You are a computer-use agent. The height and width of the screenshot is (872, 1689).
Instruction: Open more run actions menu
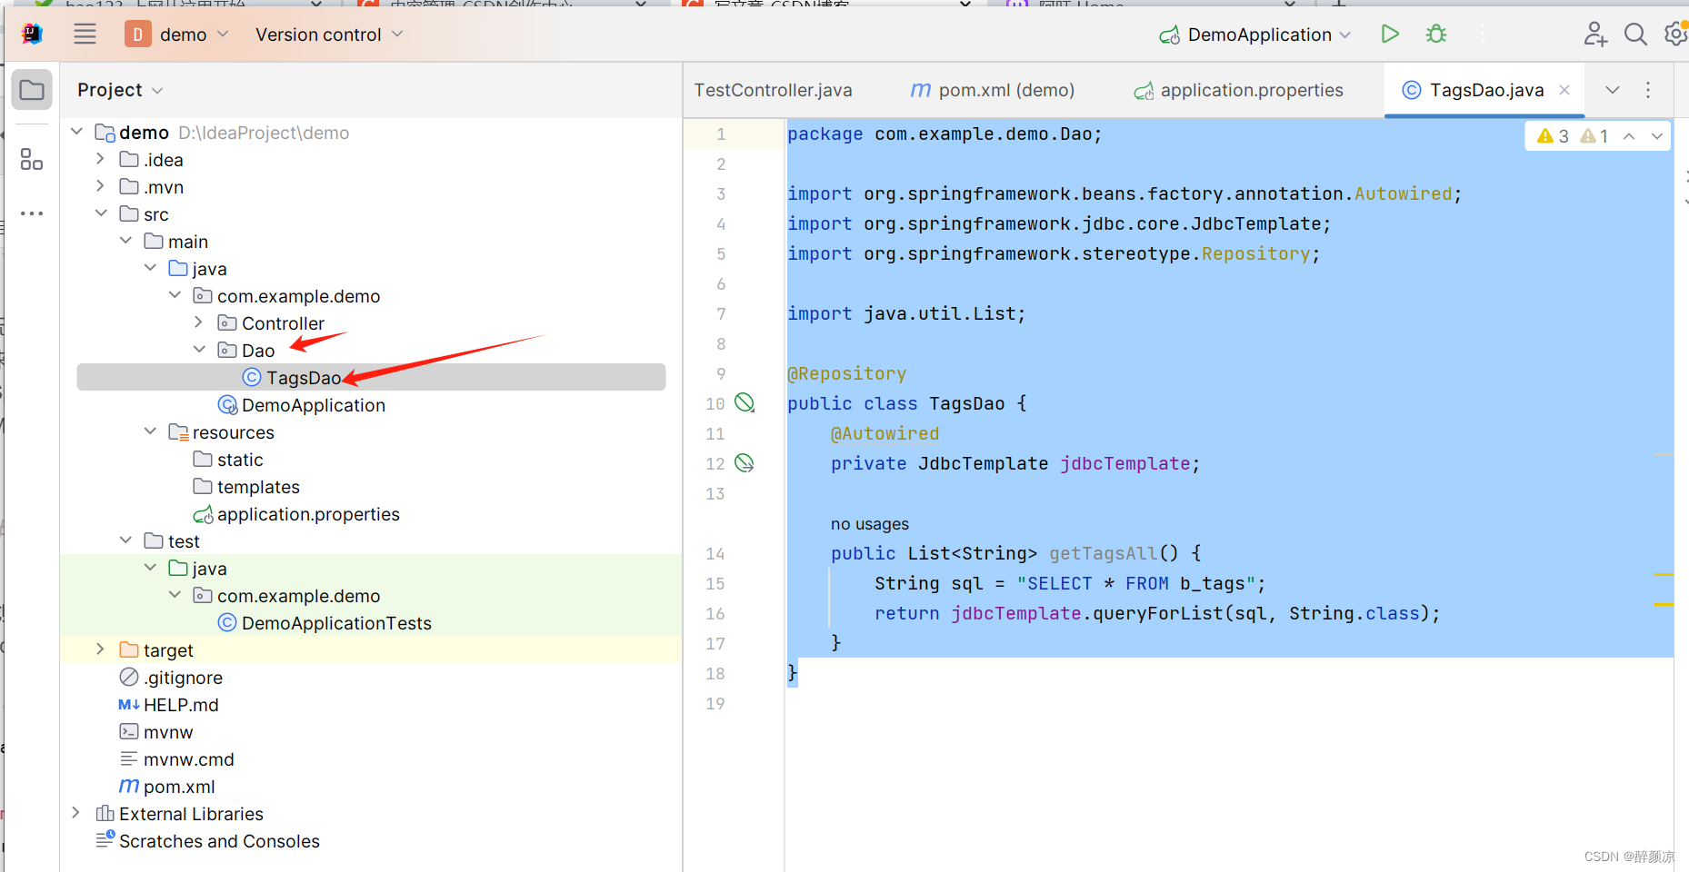(1483, 35)
